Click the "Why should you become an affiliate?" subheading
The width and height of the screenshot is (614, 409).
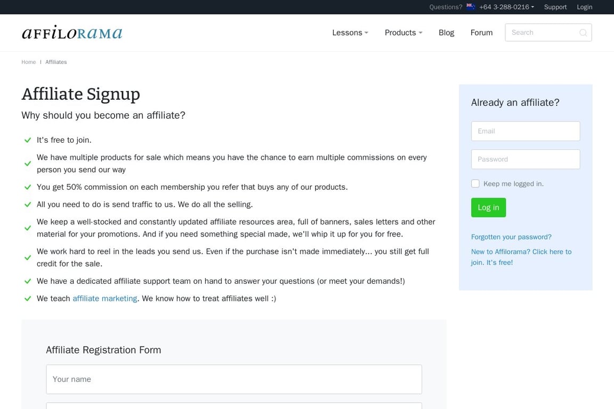point(103,116)
